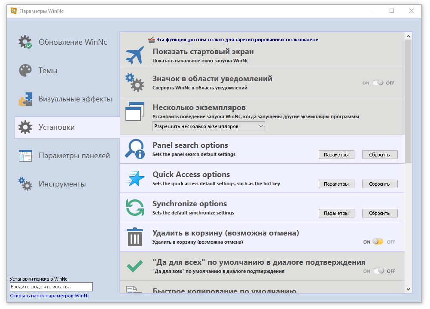Click the gear icon beside Установки
The image size is (430, 309).
point(25,127)
